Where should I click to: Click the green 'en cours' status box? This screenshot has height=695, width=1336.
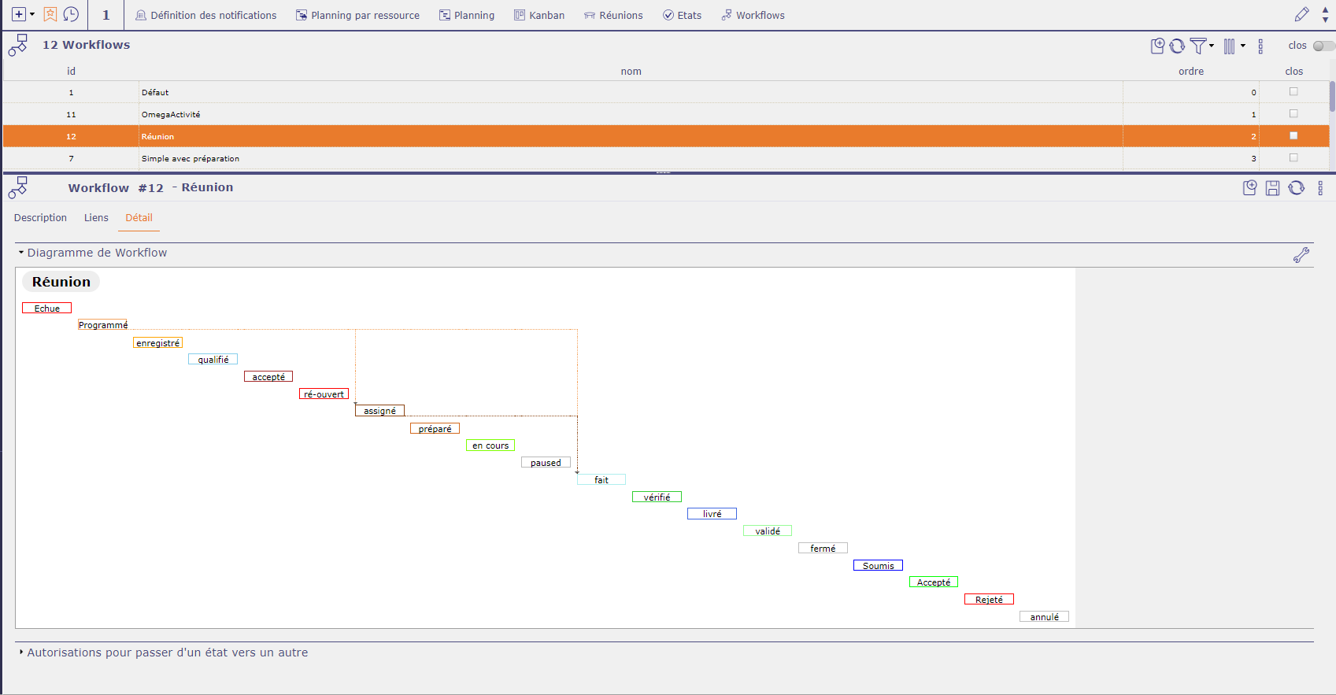pos(490,445)
